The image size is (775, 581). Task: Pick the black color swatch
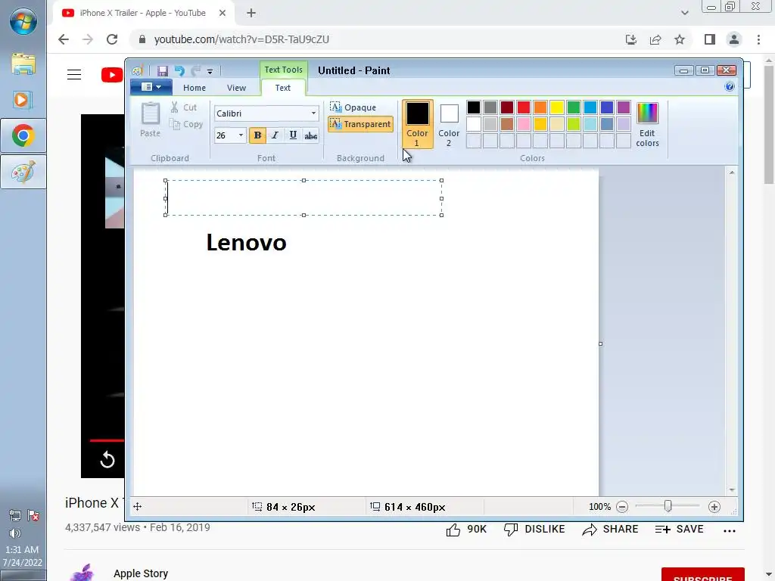[474, 107]
